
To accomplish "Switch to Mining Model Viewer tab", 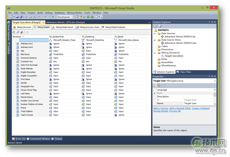I will pos(63,27).
